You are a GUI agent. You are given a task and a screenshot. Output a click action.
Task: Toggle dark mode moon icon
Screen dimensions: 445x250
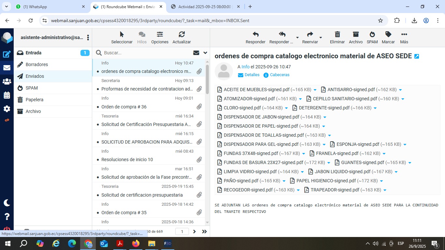coord(7,203)
